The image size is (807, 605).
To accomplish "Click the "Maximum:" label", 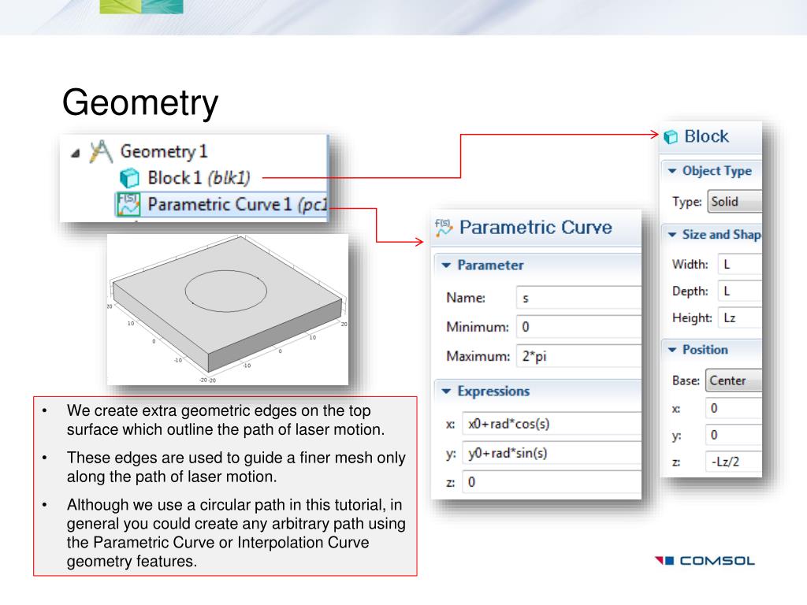I will point(478,357).
